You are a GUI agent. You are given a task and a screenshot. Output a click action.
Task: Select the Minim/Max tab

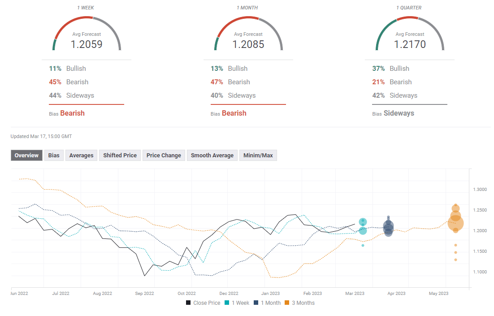click(258, 156)
